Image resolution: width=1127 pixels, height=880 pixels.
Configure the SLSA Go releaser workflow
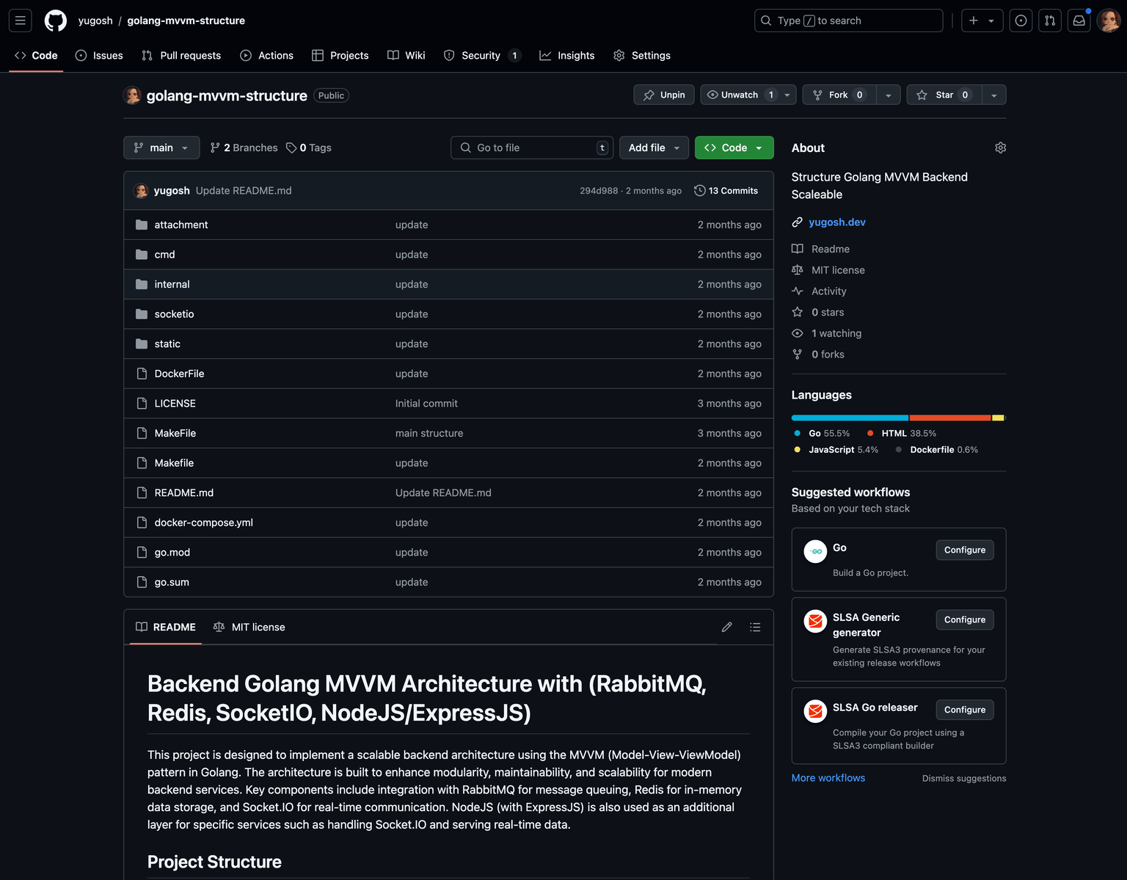(964, 710)
